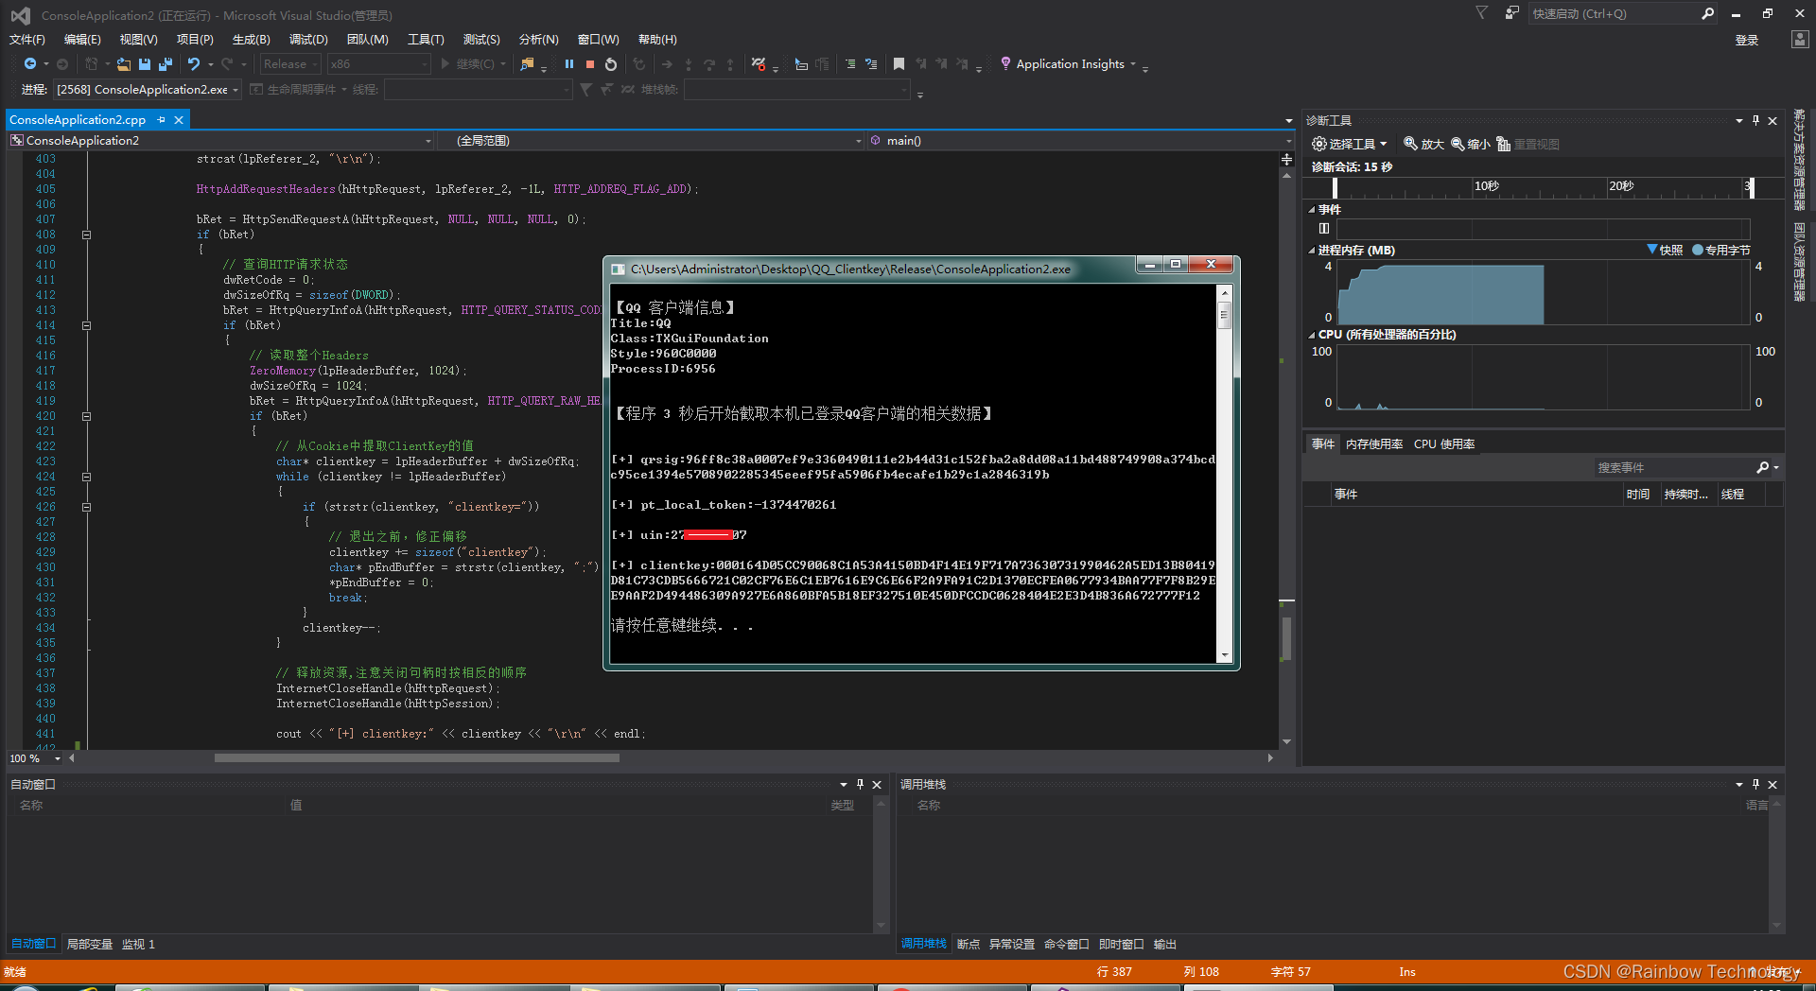Switch to 监视 1 tab
This screenshot has height=991, width=1816.
tap(138, 944)
